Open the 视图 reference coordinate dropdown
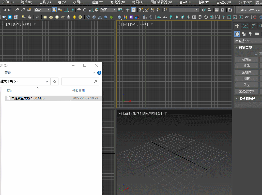The height and width of the screenshot is (195, 262). click(x=109, y=10)
